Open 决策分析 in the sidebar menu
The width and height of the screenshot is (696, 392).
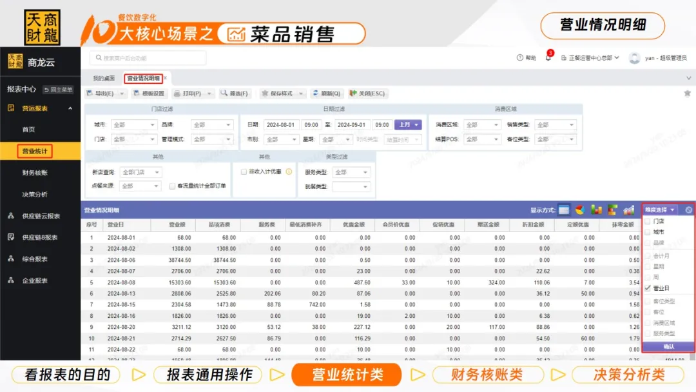(35, 195)
